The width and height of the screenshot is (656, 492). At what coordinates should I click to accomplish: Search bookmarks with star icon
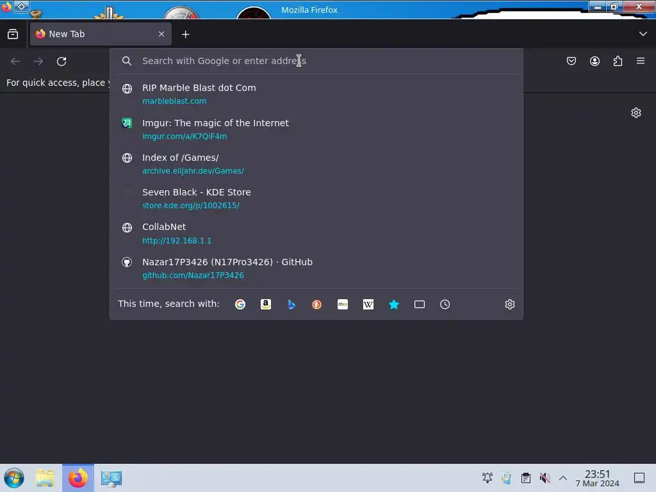(394, 304)
